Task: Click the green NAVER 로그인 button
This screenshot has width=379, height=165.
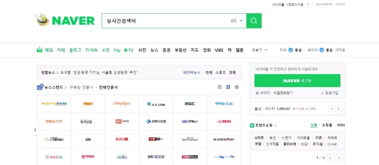Action: (x=297, y=80)
